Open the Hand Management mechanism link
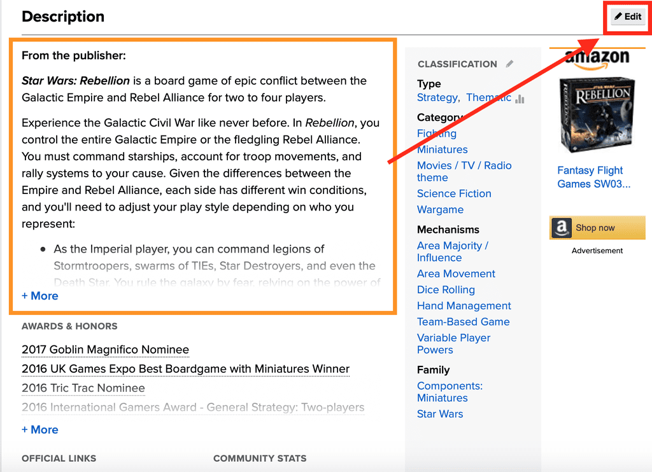This screenshot has height=472, width=652. tap(464, 306)
